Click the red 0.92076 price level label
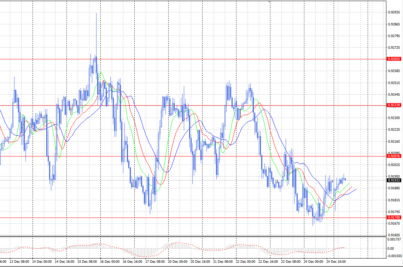The width and height of the screenshot is (403, 267). point(394,156)
